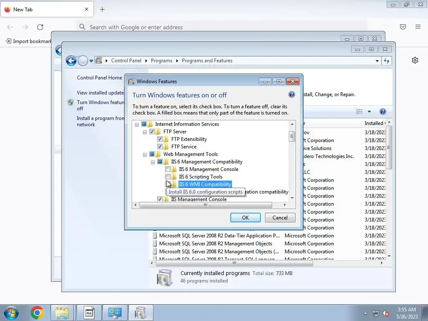The width and height of the screenshot is (428, 321).
Task: Change the program list view style icon
Action: point(359,111)
